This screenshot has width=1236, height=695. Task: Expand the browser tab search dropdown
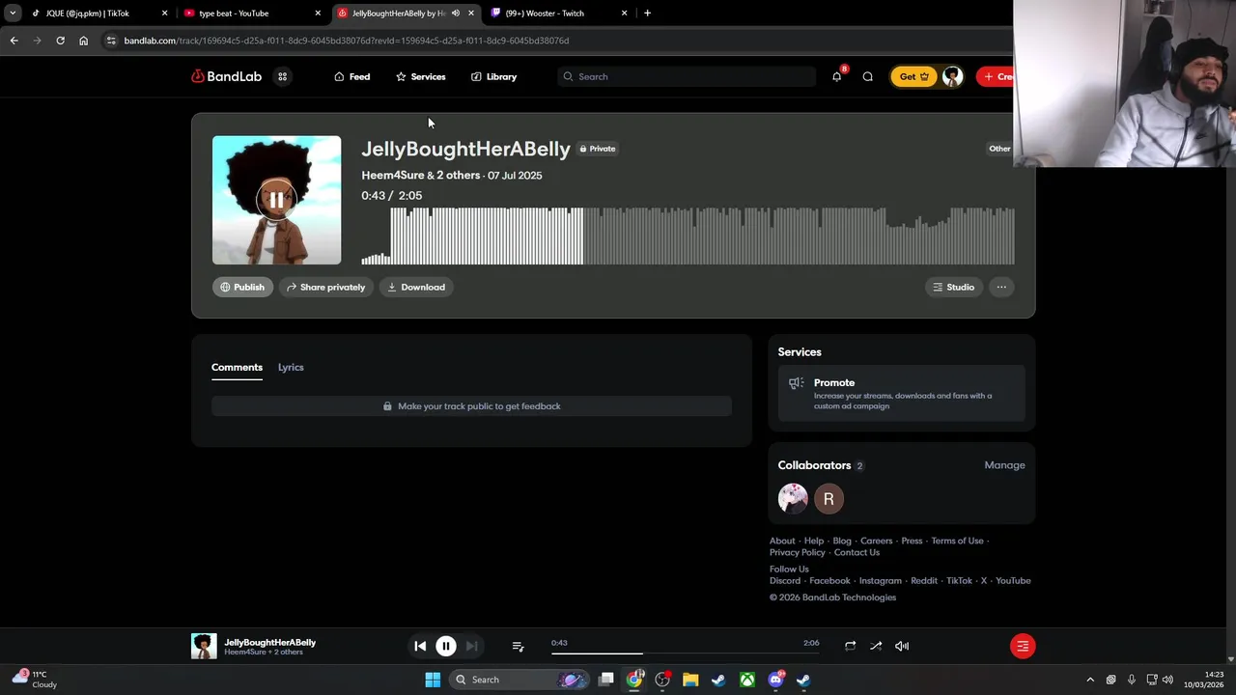click(x=13, y=14)
